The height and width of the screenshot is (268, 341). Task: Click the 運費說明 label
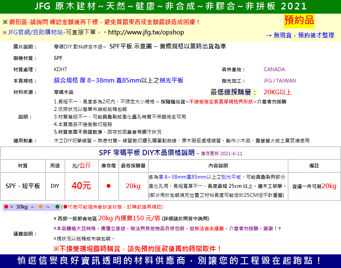click(x=25, y=234)
